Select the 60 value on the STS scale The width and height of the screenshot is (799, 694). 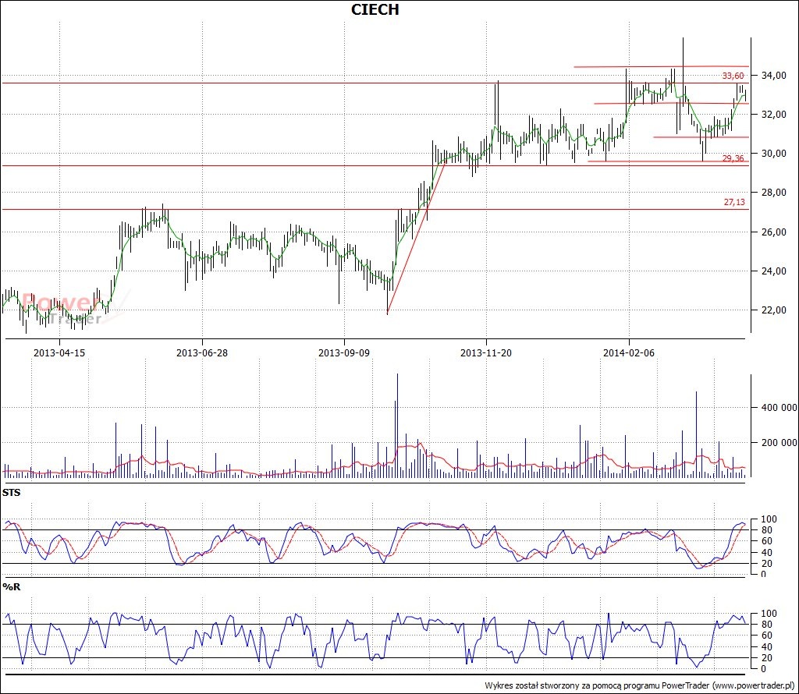point(766,541)
